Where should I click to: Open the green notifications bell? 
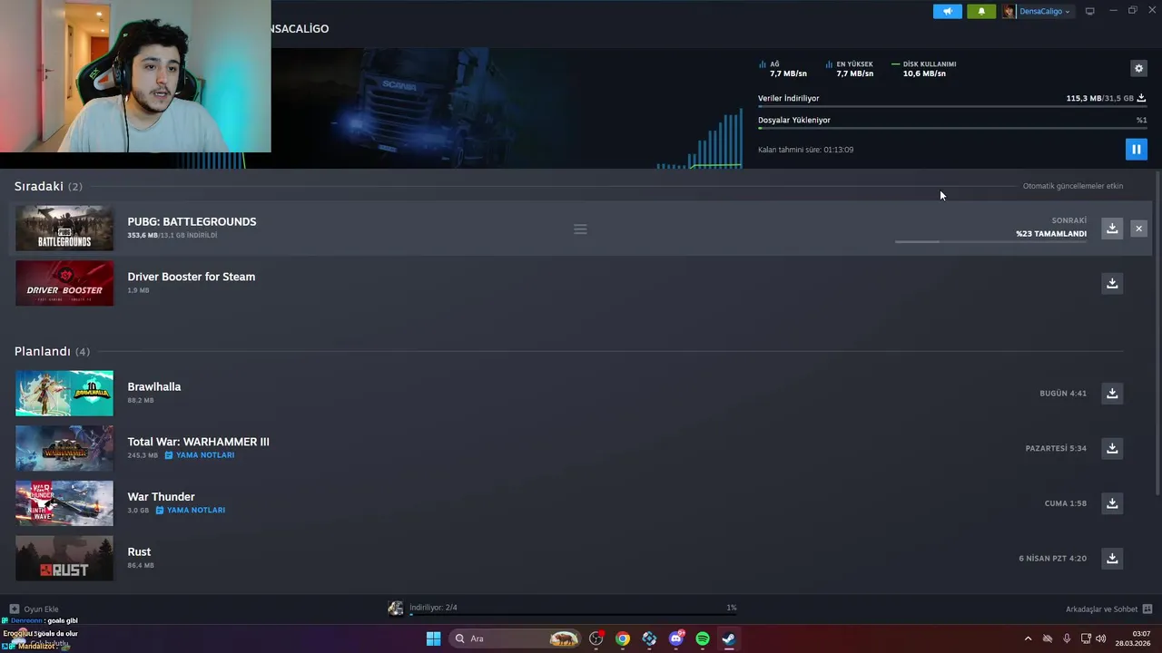click(x=980, y=12)
